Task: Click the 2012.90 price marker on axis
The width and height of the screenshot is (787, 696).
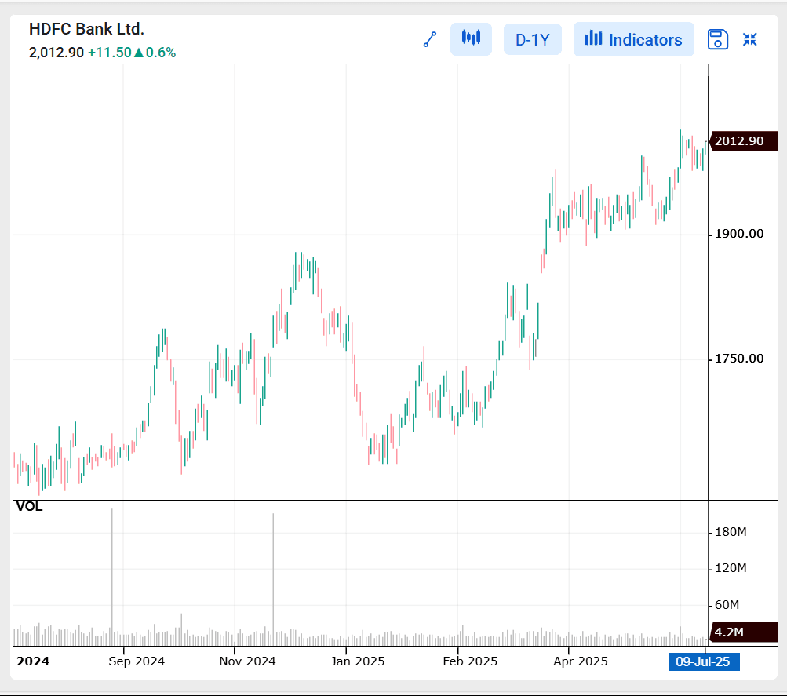Action: pos(744,141)
